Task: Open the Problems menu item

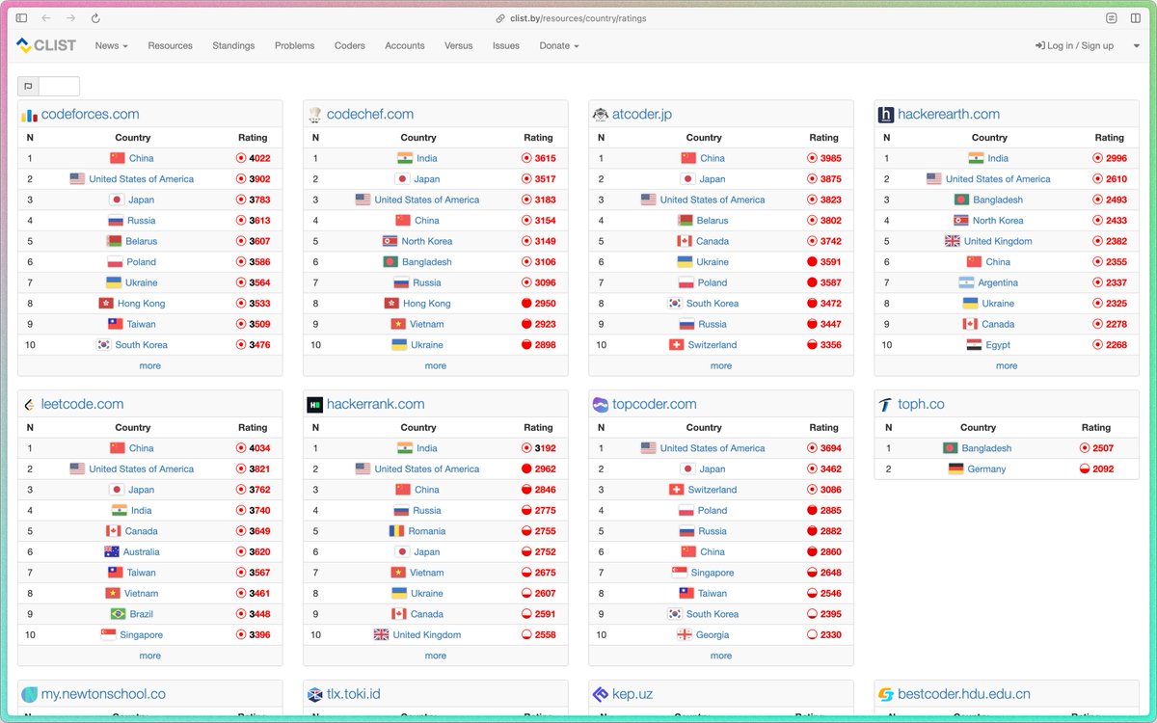Action: click(x=295, y=45)
